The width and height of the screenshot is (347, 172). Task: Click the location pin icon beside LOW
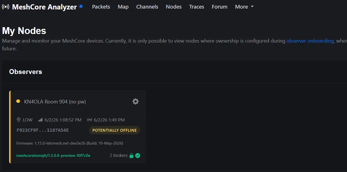click(x=19, y=120)
